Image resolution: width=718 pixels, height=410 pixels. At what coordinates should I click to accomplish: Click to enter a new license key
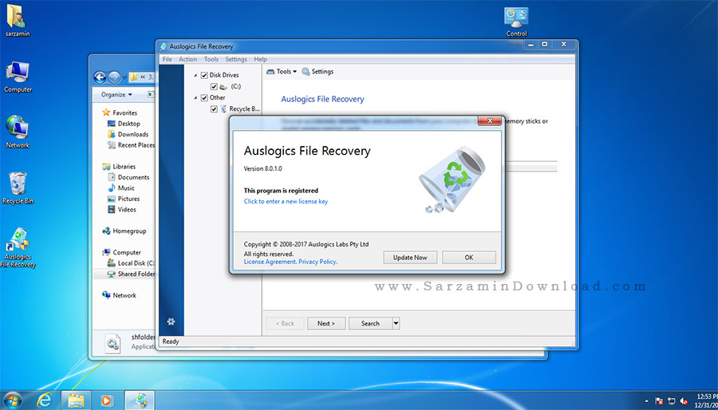(286, 201)
